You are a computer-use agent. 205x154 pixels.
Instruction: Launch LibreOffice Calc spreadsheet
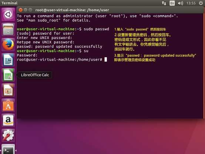8,75
